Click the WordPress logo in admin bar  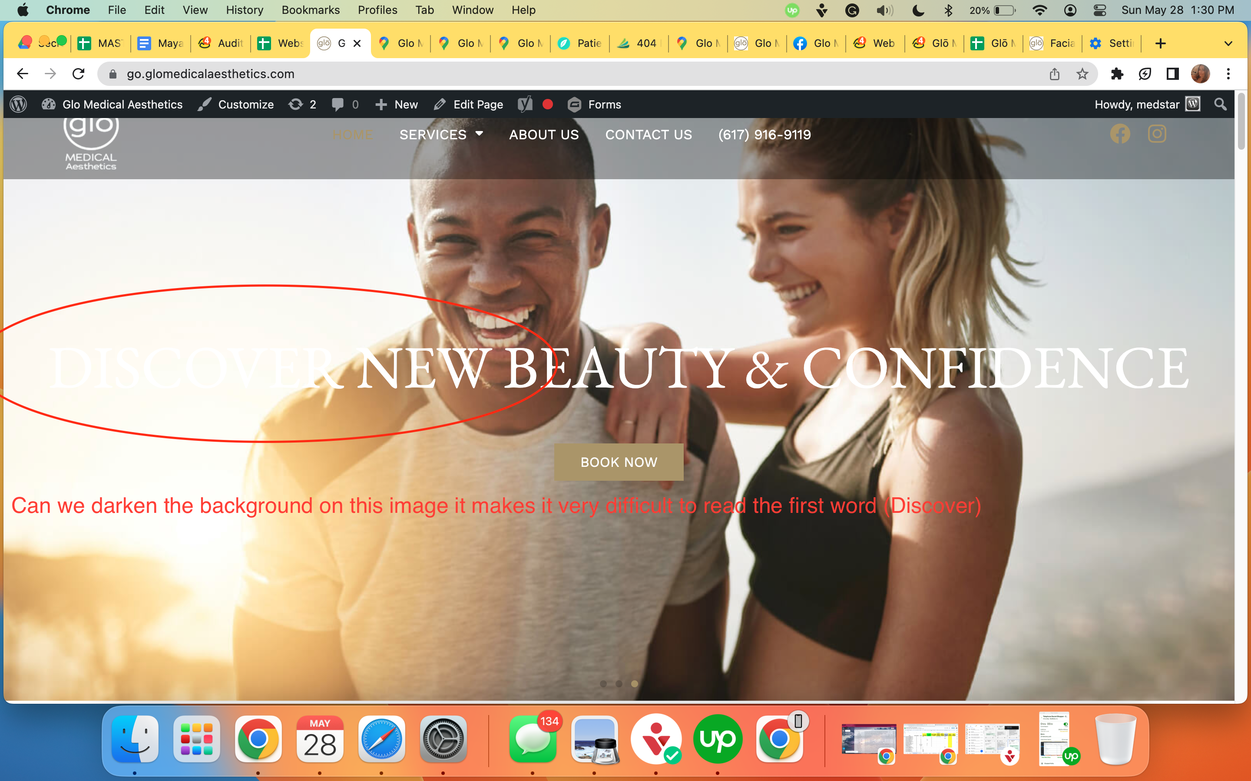pos(19,104)
